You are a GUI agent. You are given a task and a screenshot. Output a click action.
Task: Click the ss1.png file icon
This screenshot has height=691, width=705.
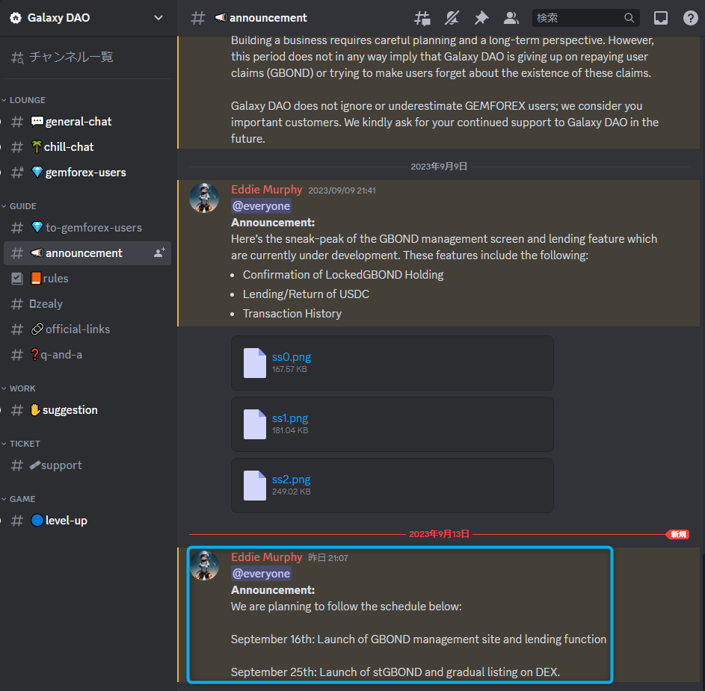(x=254, y=424)
